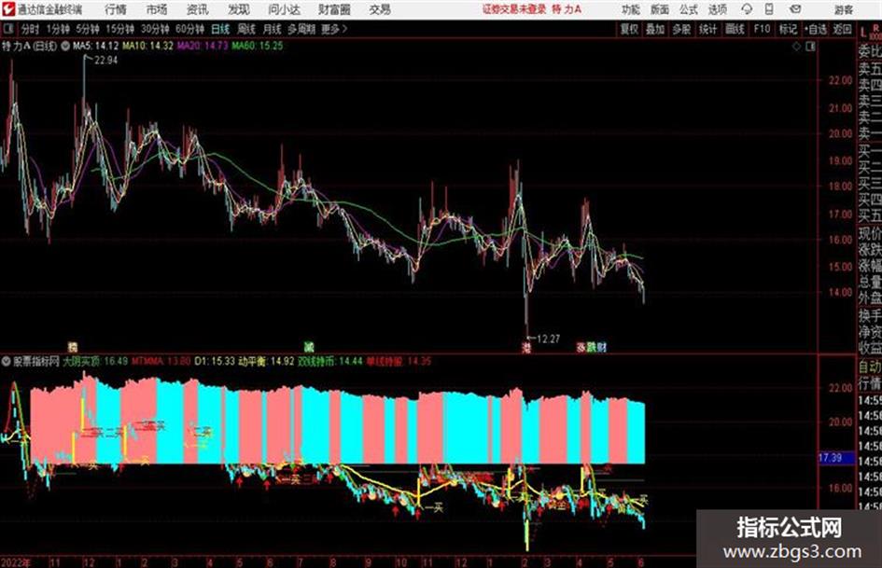Click the +自选 add-to-watchlist button
This screenshot has width=882, height=568.
coord(815,29)
